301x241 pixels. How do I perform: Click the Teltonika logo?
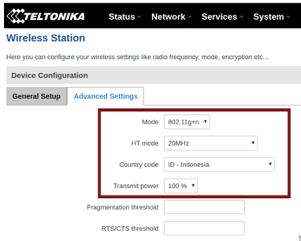45,16
